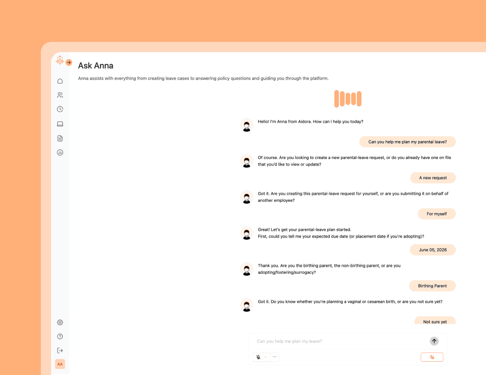Image resolution: width=486 pixels, height=375 pixels.
Task: Expand the sidebar with the arrow button
Action: [69, 62]
